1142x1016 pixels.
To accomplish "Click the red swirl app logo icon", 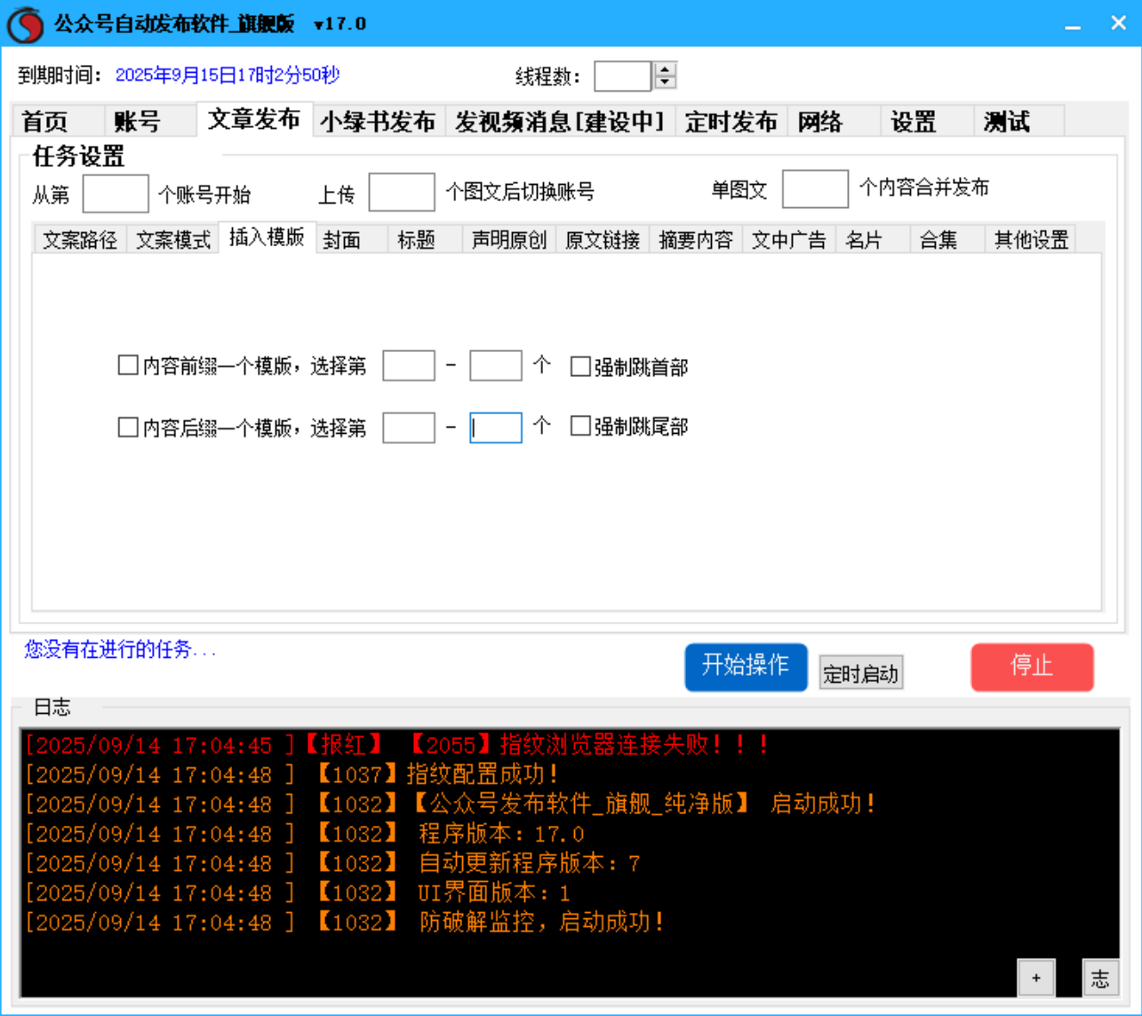I will point(24,24).
